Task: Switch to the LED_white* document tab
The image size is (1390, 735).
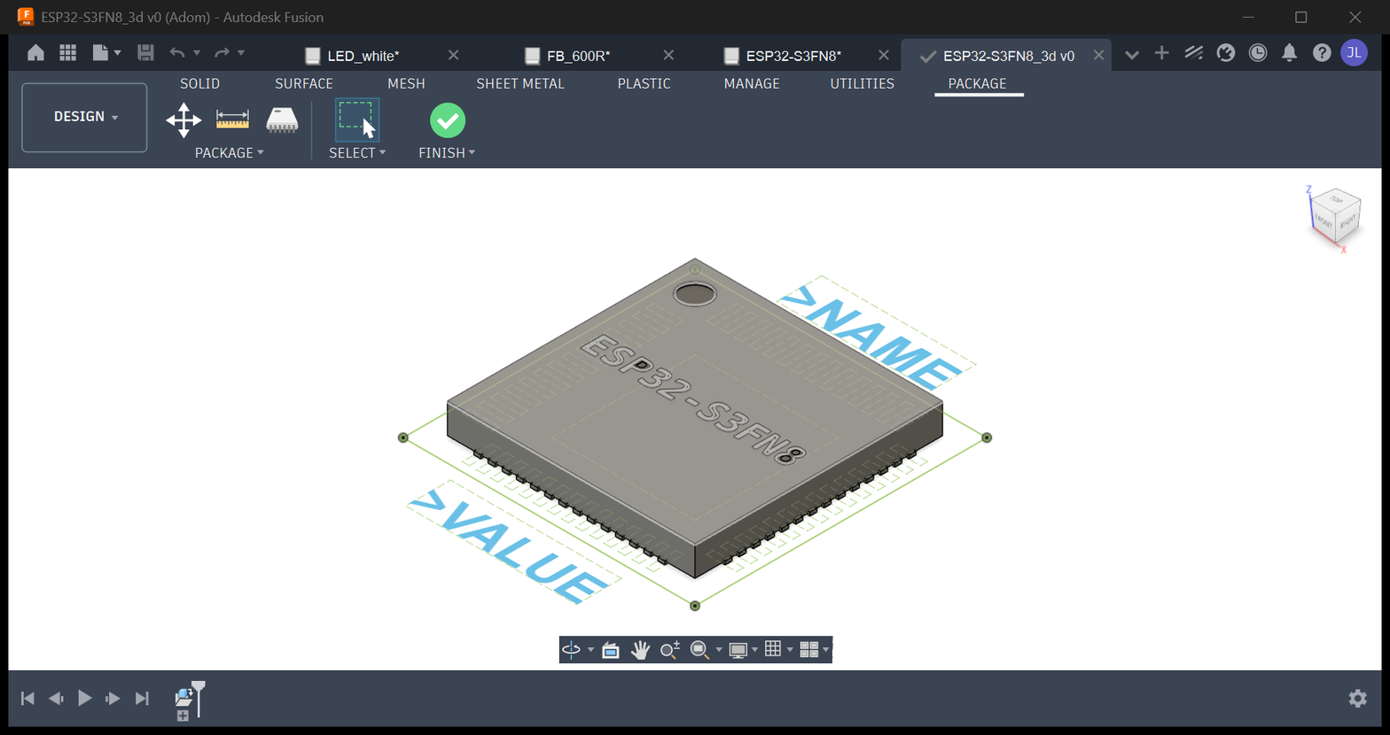Action: pos(363,56)
